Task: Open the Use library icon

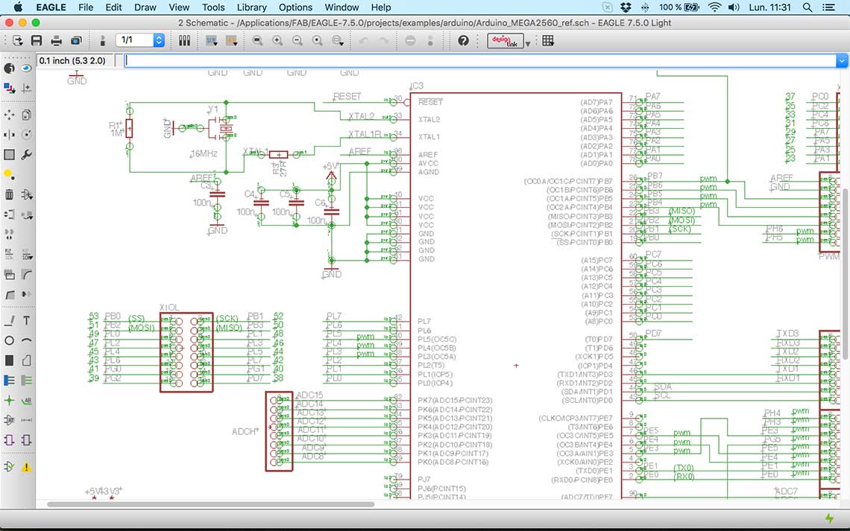Action: pyautogui.click(x=184, y=41)
